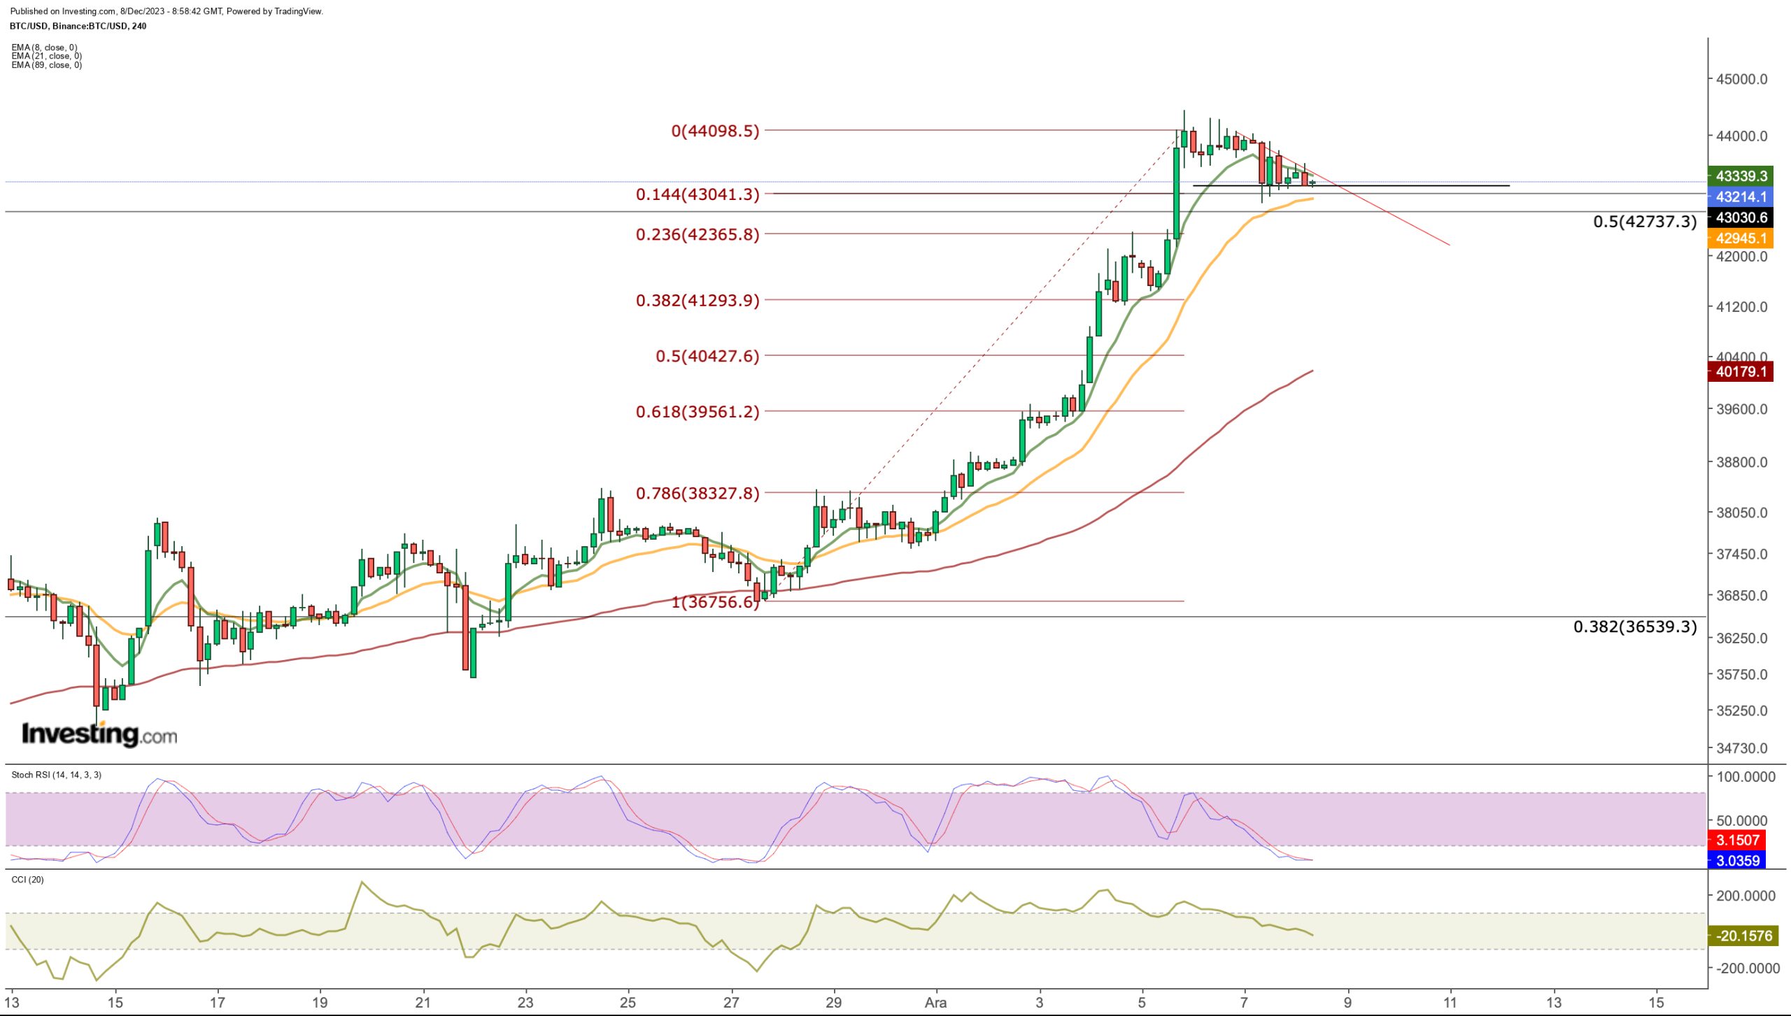Click the 0.786(38327.8) Fibonacci level label
Image resolution: width=1791 pixels, height=1016 pixels.
pyautogui.click(x=698, y=494)
